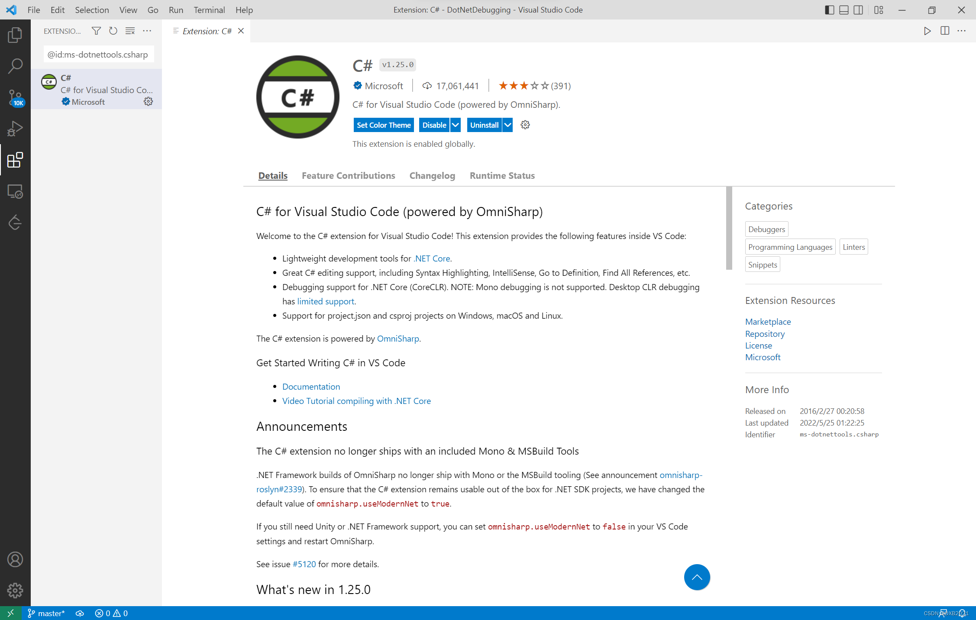The width and height of the screenshot is (976, 620).
Task: Toggle bottom panel layout button
Action: click(x=843, y=10)
